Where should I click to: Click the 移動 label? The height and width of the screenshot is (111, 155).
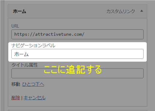tap(16, 84)
